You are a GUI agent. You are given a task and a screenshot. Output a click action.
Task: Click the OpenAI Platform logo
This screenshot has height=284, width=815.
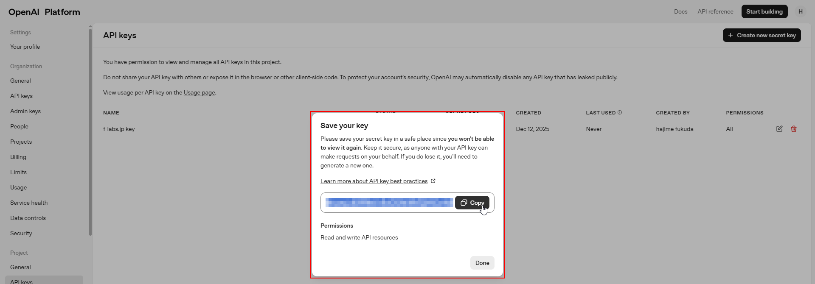44,12
